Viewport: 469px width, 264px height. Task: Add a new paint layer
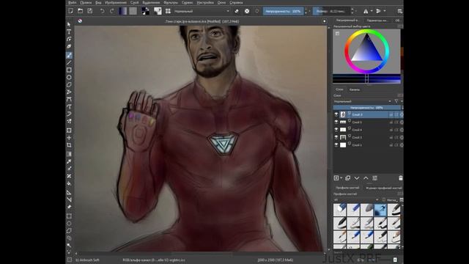tap(336, 178)
